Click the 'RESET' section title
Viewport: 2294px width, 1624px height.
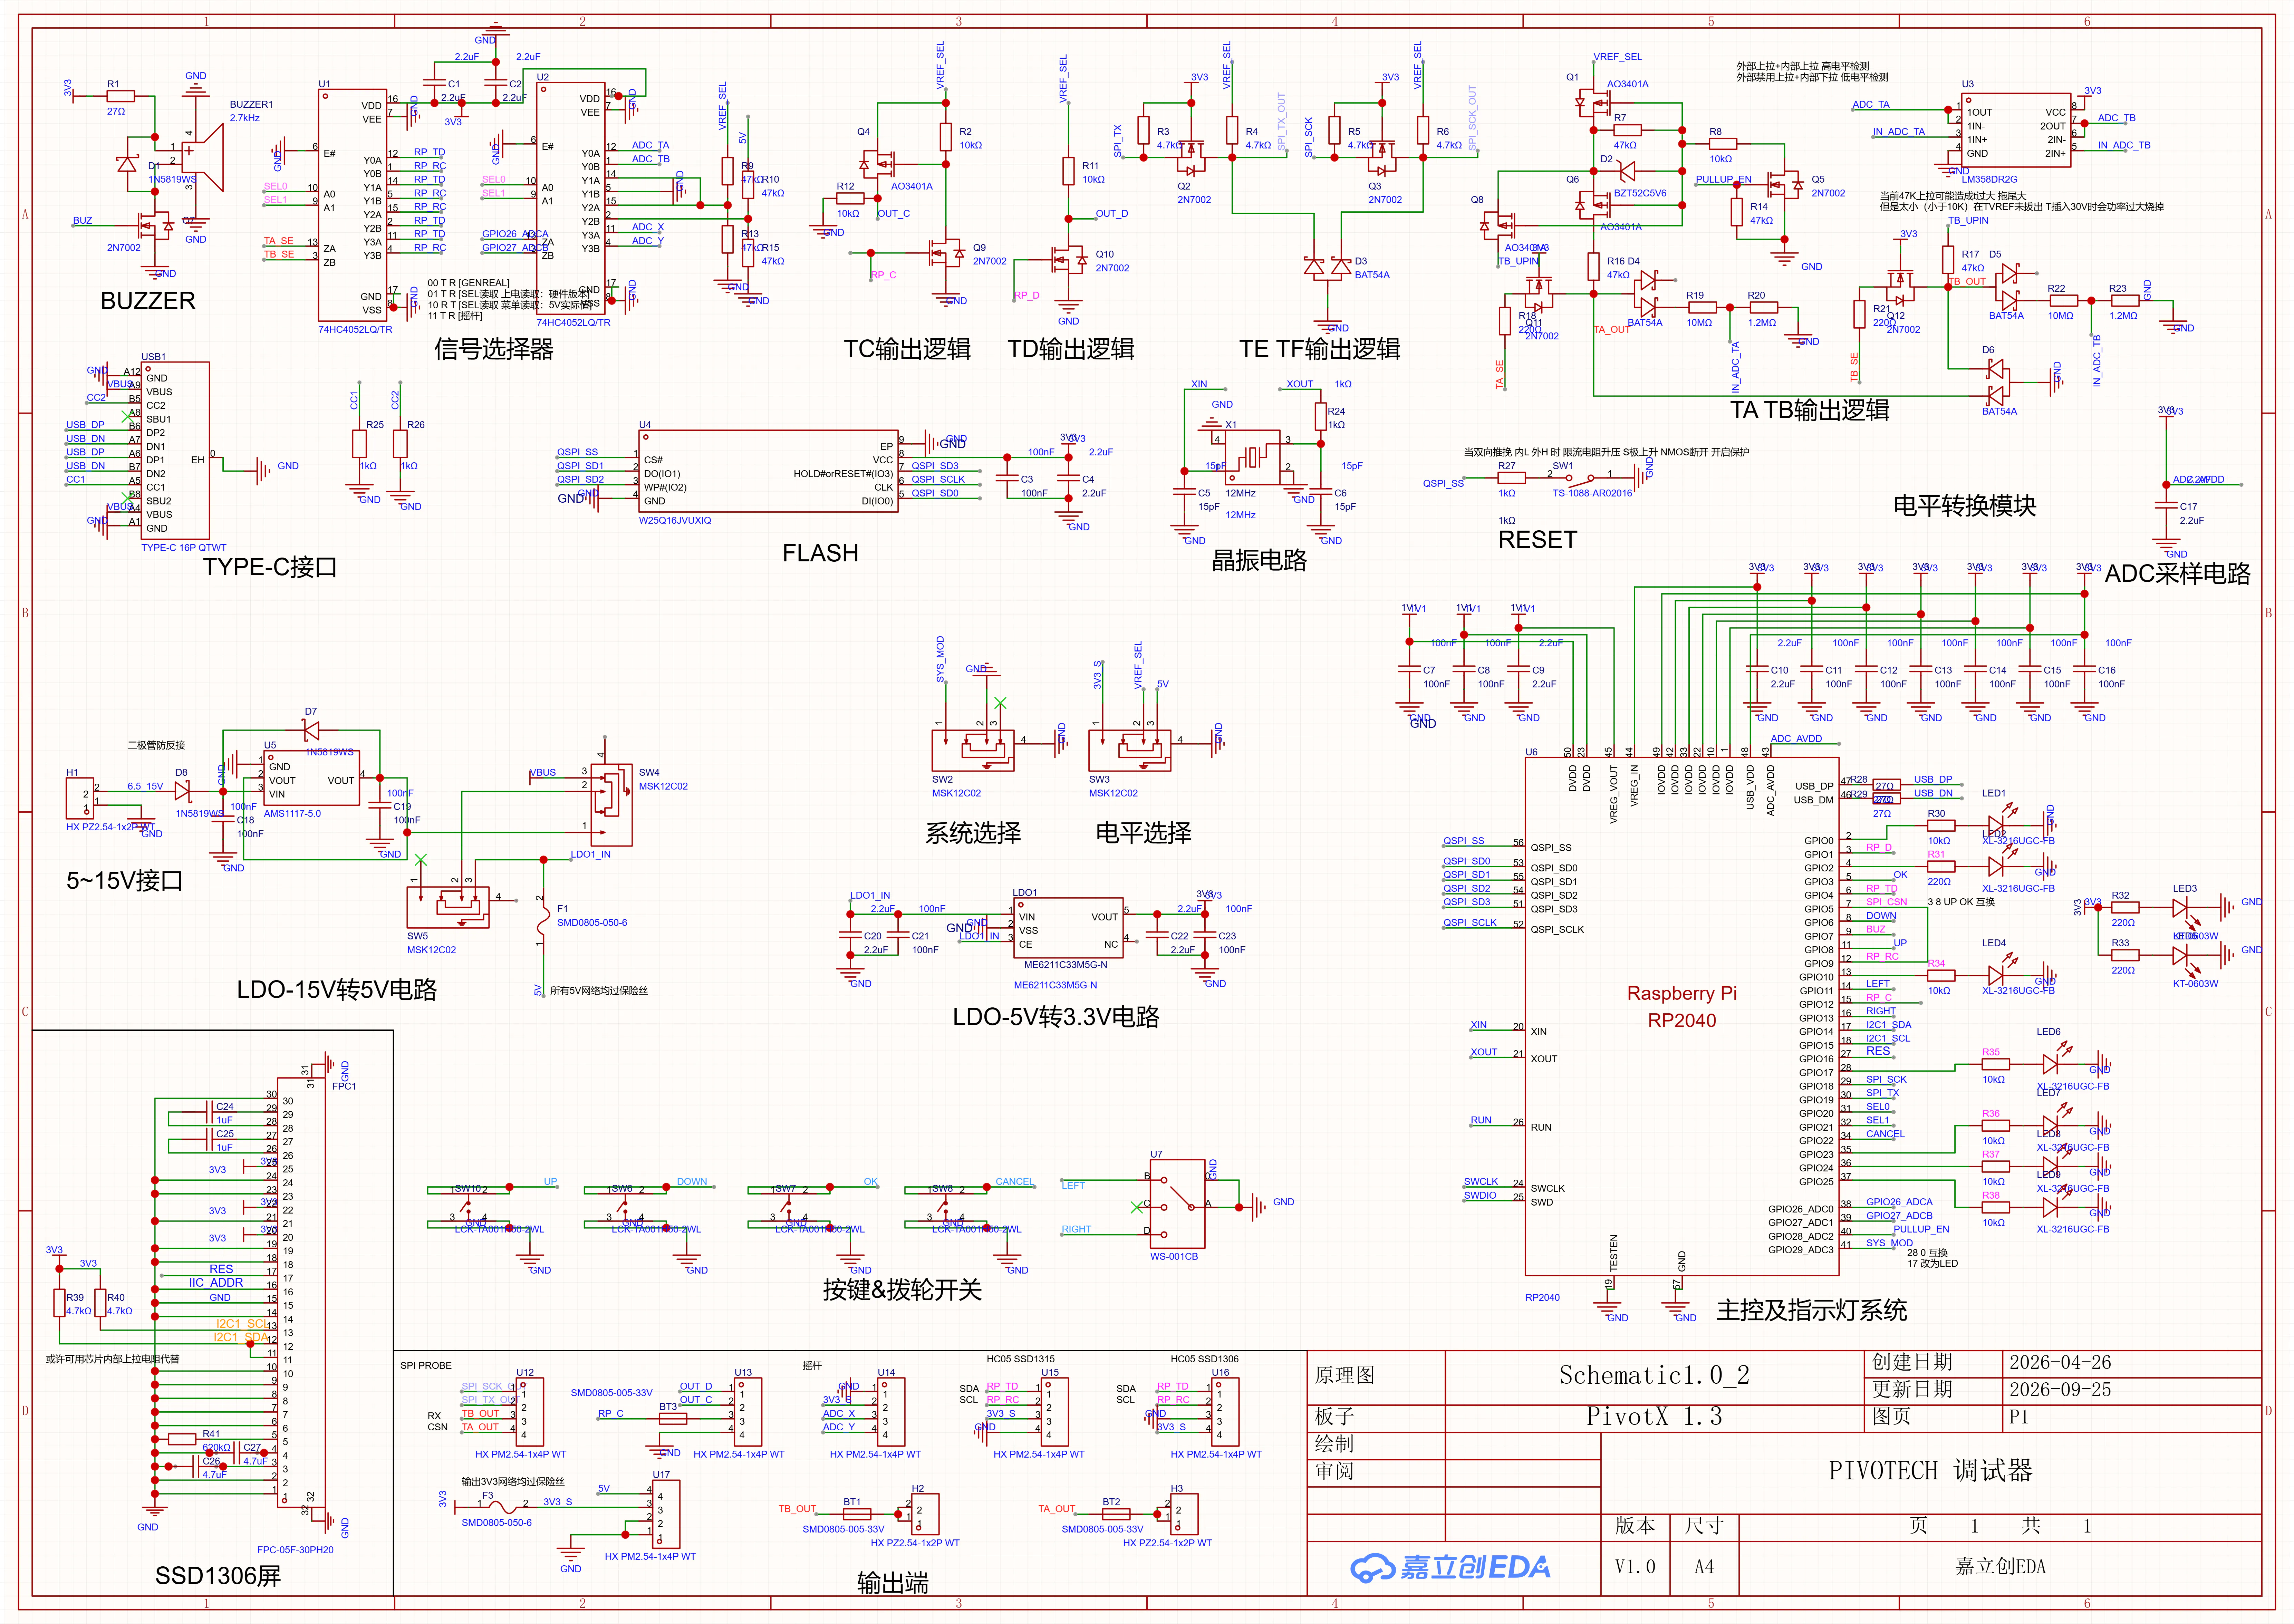tap(1537, 540)
